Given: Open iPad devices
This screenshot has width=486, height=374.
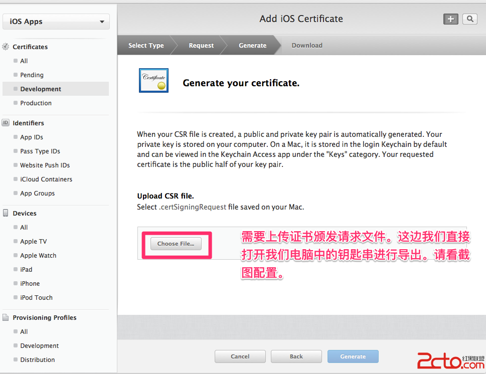Looking at the screenshot, I should pyautogui.click(x=26, y=269).
